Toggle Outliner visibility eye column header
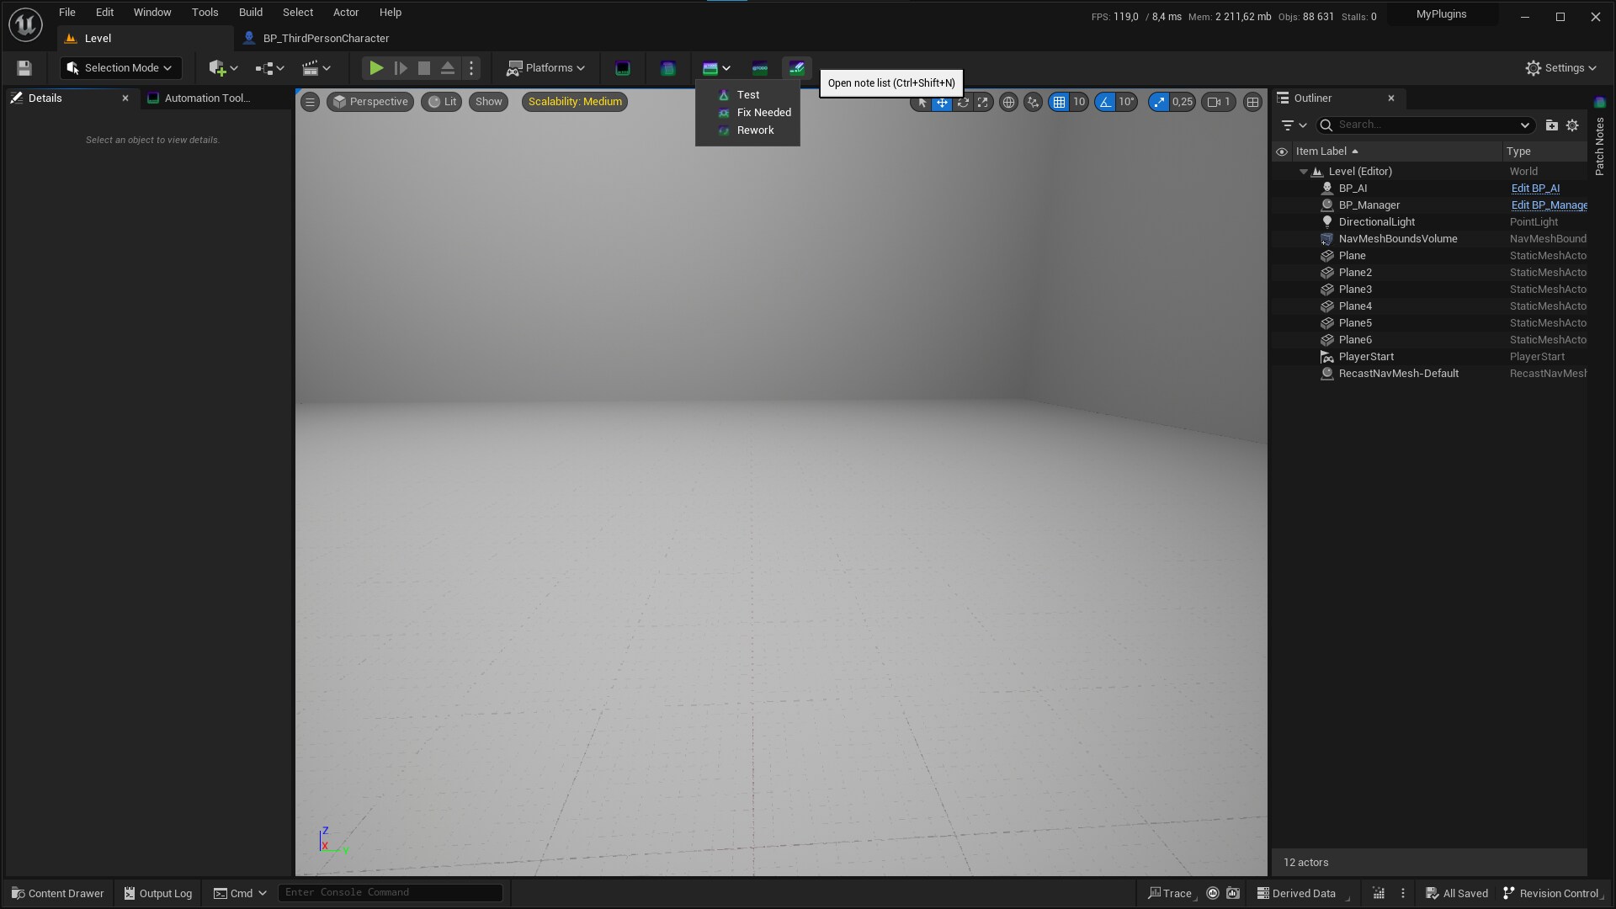The image size is (1616, 909). point(1282,152)
